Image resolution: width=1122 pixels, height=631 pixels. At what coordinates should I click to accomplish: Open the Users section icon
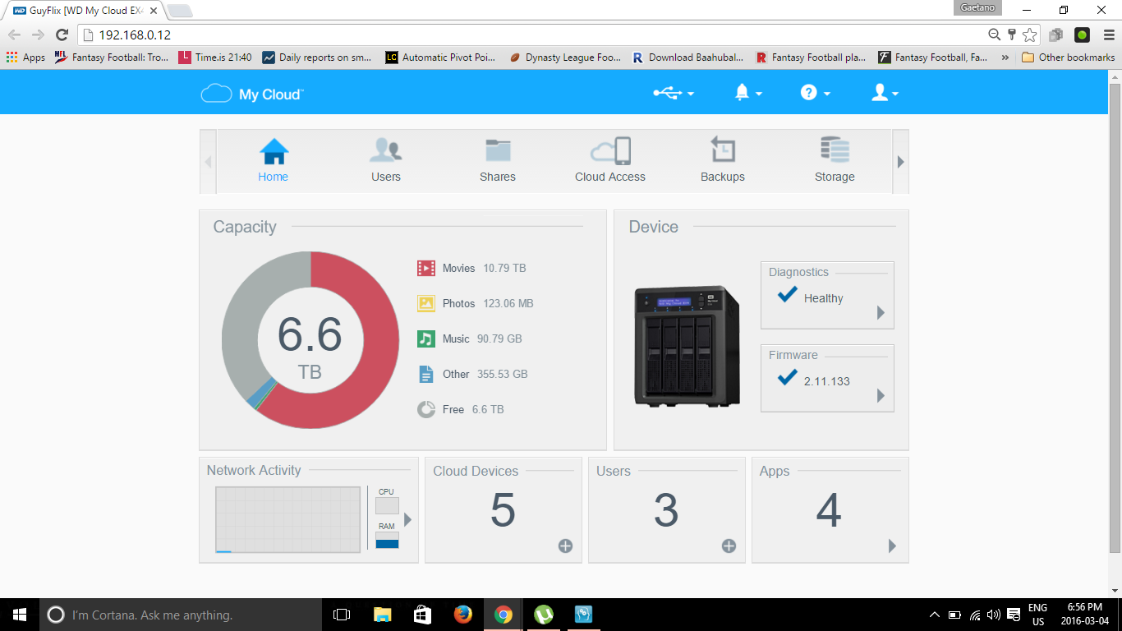coord(385,150)
